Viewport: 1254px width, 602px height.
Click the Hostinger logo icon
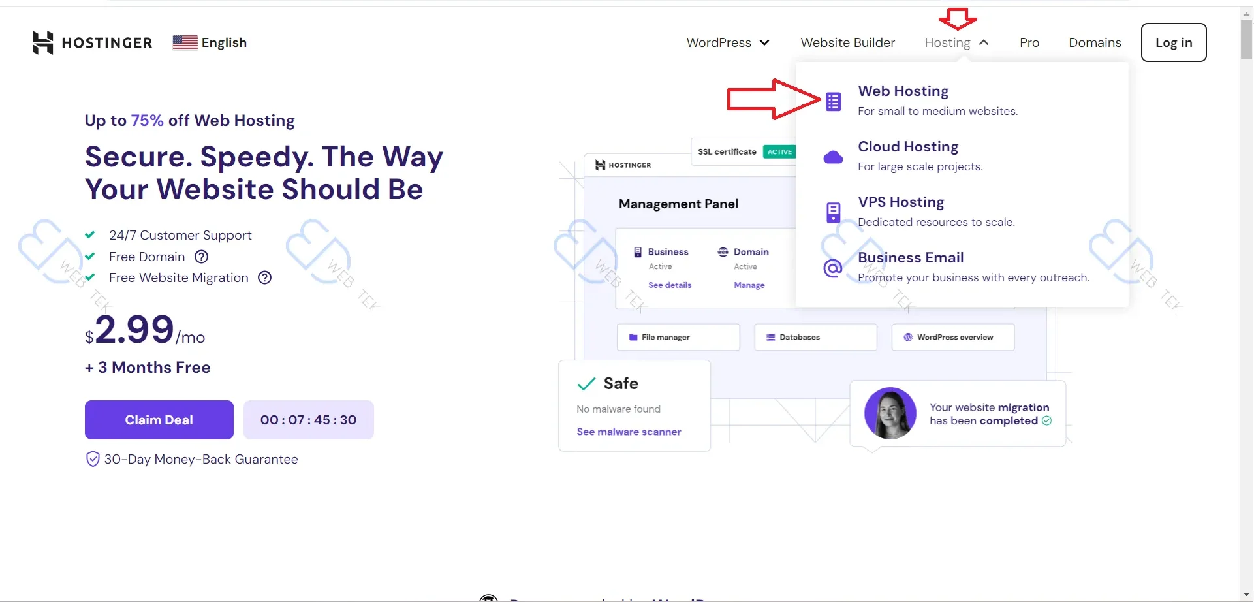point(42,42)
